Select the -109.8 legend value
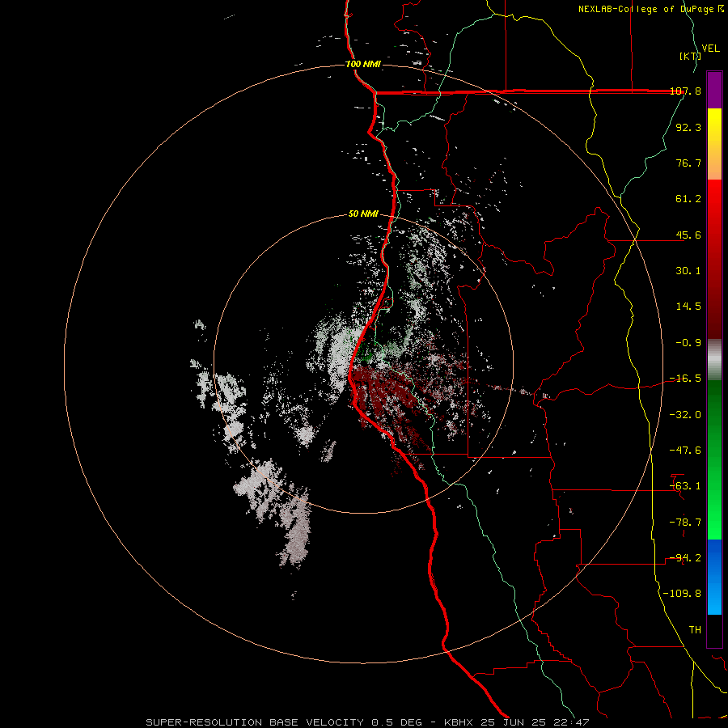Viewport: 728px width, 728px height. coord(682,594)
